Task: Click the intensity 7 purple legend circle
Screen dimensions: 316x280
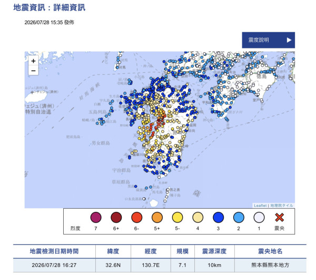Action: pos(96,217)
